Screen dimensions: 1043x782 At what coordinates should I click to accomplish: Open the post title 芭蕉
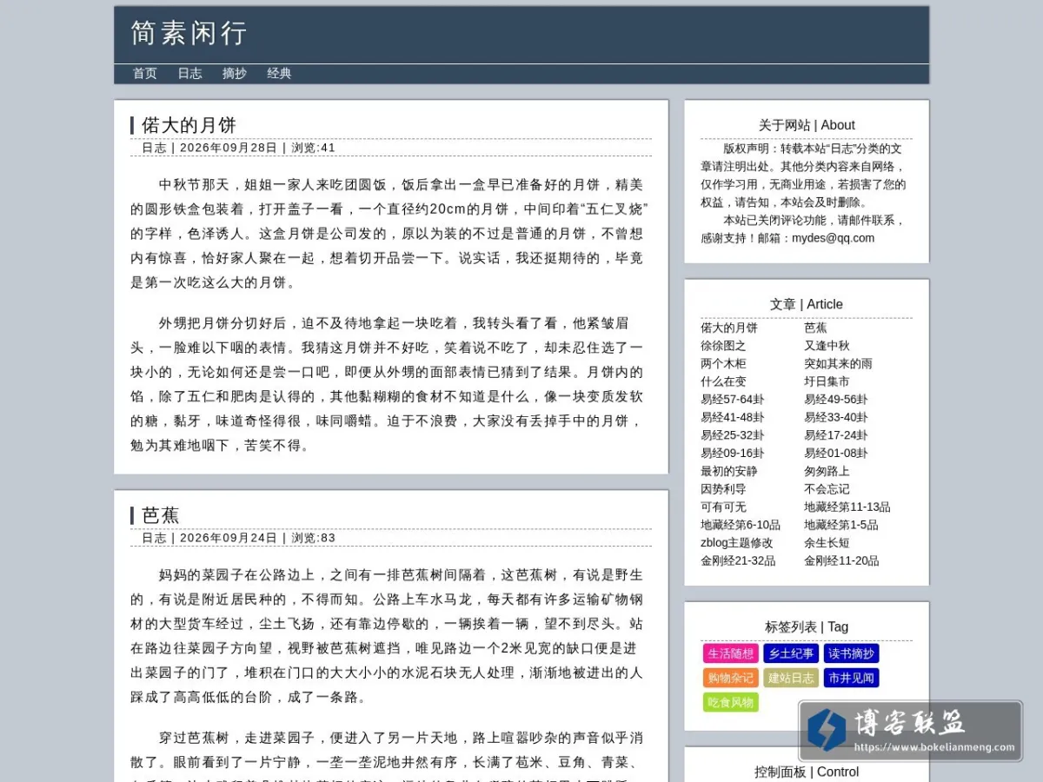coord(161,515)
